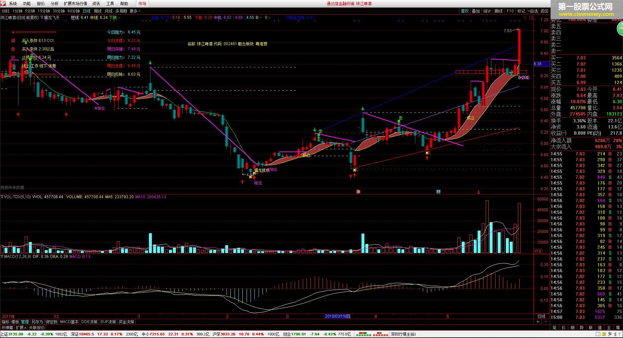This screenshot has height=338, width=623.
Task: Click the 返回 back button
Action: pyautogui.click(x=544, y=11)
